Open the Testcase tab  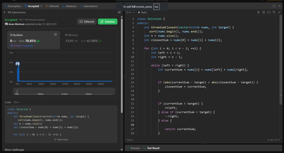(x=133, y=148)
